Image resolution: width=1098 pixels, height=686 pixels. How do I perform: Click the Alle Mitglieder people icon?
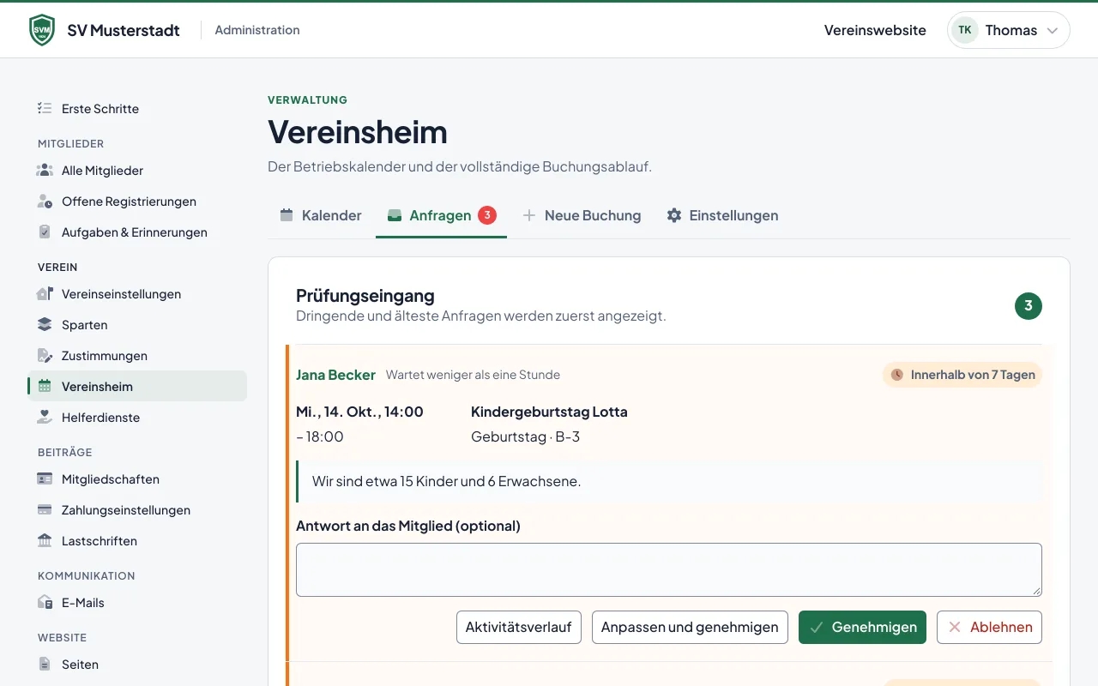(x=45, y=171)
